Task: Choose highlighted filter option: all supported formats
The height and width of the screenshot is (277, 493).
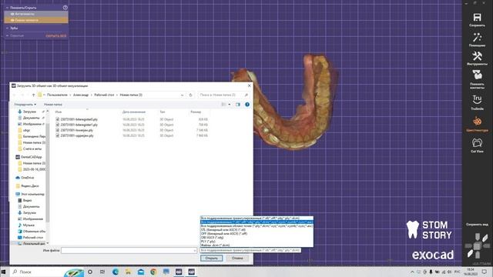Action: pyautogui.click(x=257, y=222)
